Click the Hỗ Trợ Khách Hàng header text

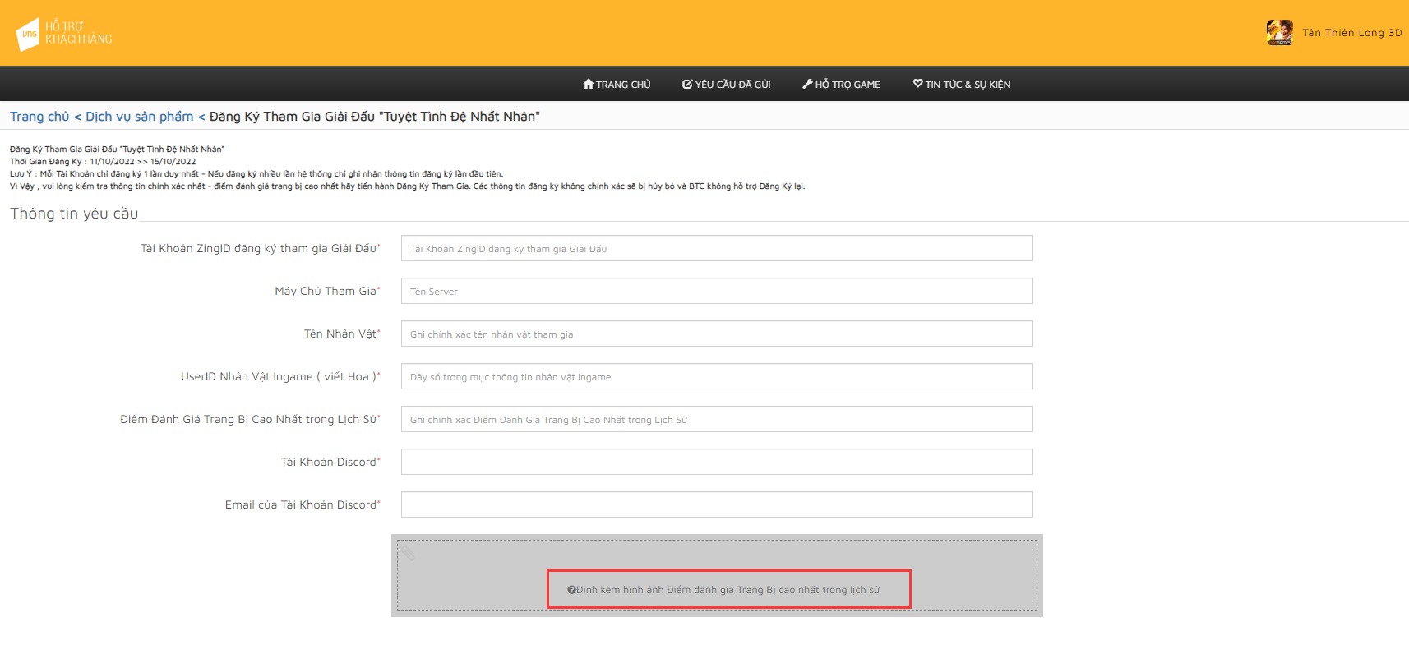pyautogui.click(x=78, y=33)
